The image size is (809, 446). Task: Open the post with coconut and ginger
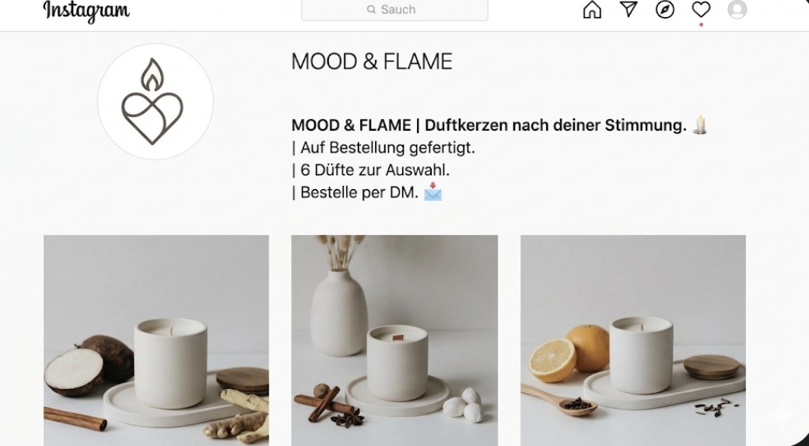pos(156,340)
